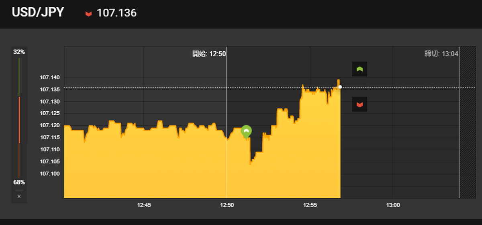Click the green High (up) arrow button
Screen dimensions: 482x225
coord(359,69)
